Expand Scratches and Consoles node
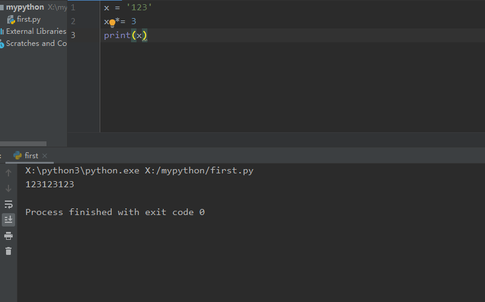 click(36, 43)
